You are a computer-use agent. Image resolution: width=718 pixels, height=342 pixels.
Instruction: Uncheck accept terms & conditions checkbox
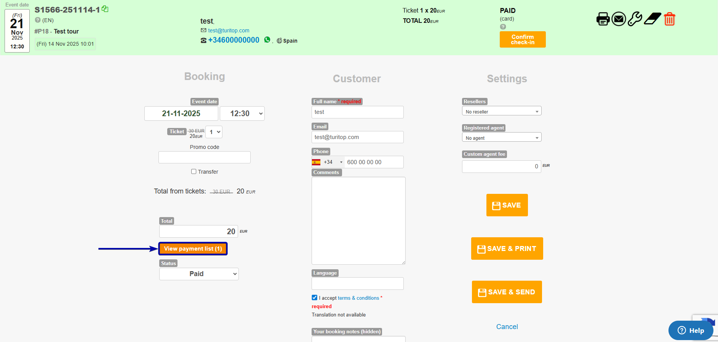click(x=314, y=297)
